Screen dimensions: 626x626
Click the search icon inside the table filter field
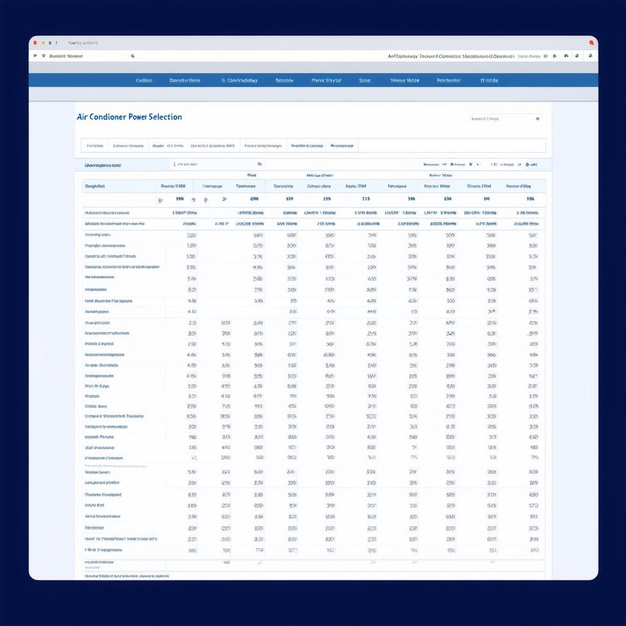[x=259, y=164]
